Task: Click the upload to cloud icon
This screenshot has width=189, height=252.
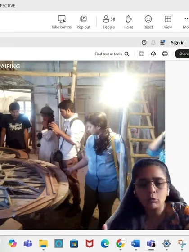Action: [x=153, y=54]
